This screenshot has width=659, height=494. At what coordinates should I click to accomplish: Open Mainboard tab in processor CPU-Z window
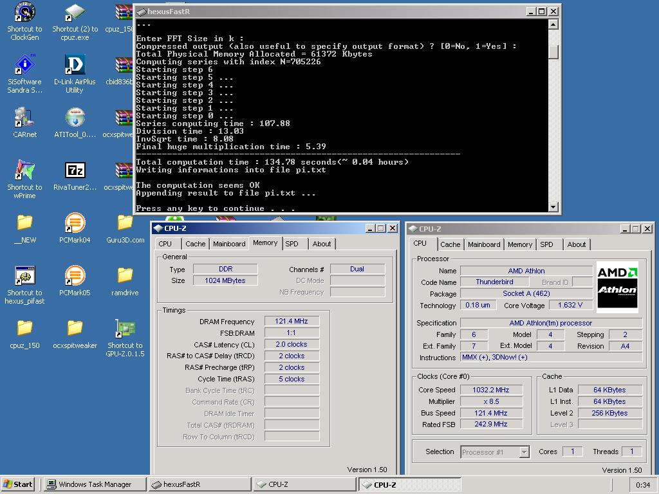tap(484, 244)
